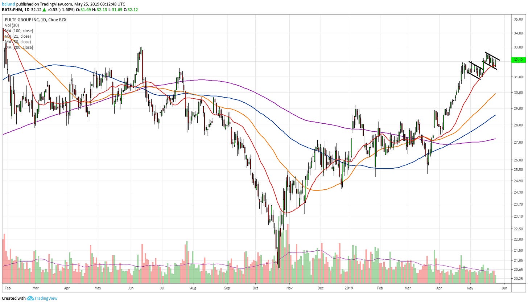
Task: Click the 24.30 price axis label
Action: coord(518,192)
